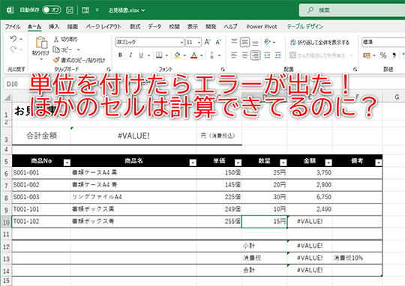Image resolution: width=405 pixels, height=286 pixels.
Task: Click the Cut scissors icon
Action: tap(56, 39)
